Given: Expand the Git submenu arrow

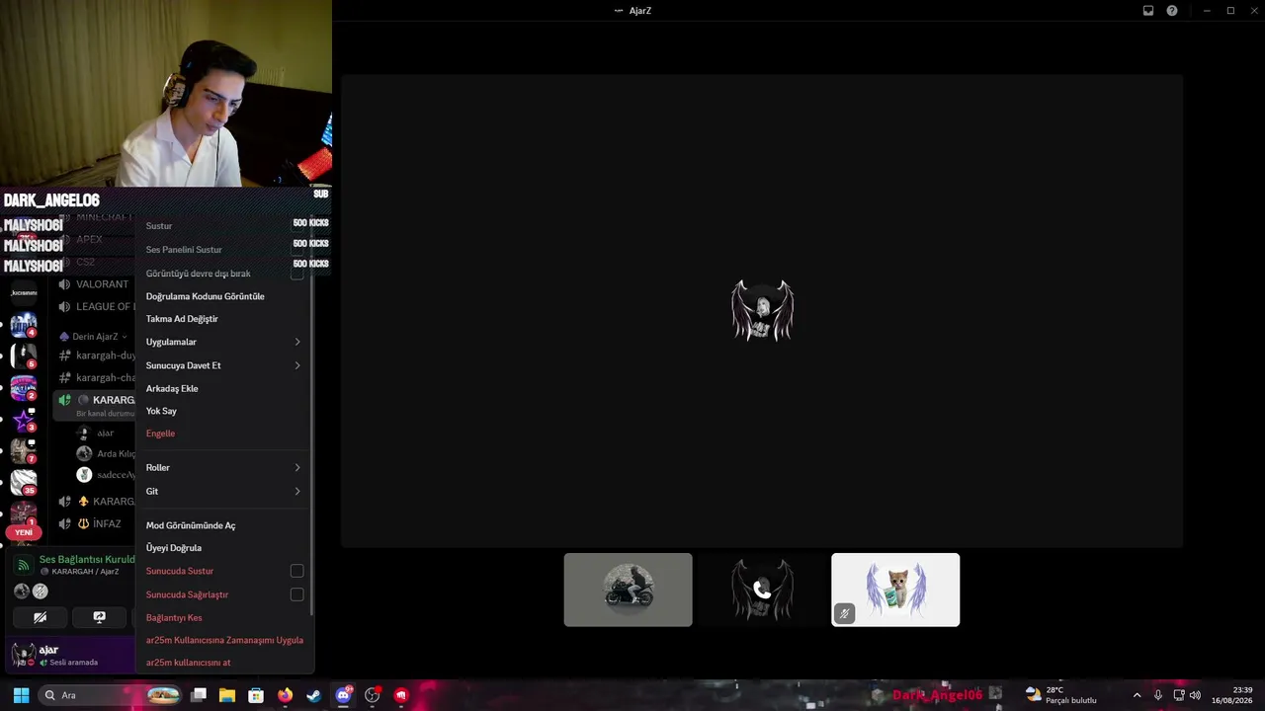Looking at the screenshot, I should [x=297, y=491].
